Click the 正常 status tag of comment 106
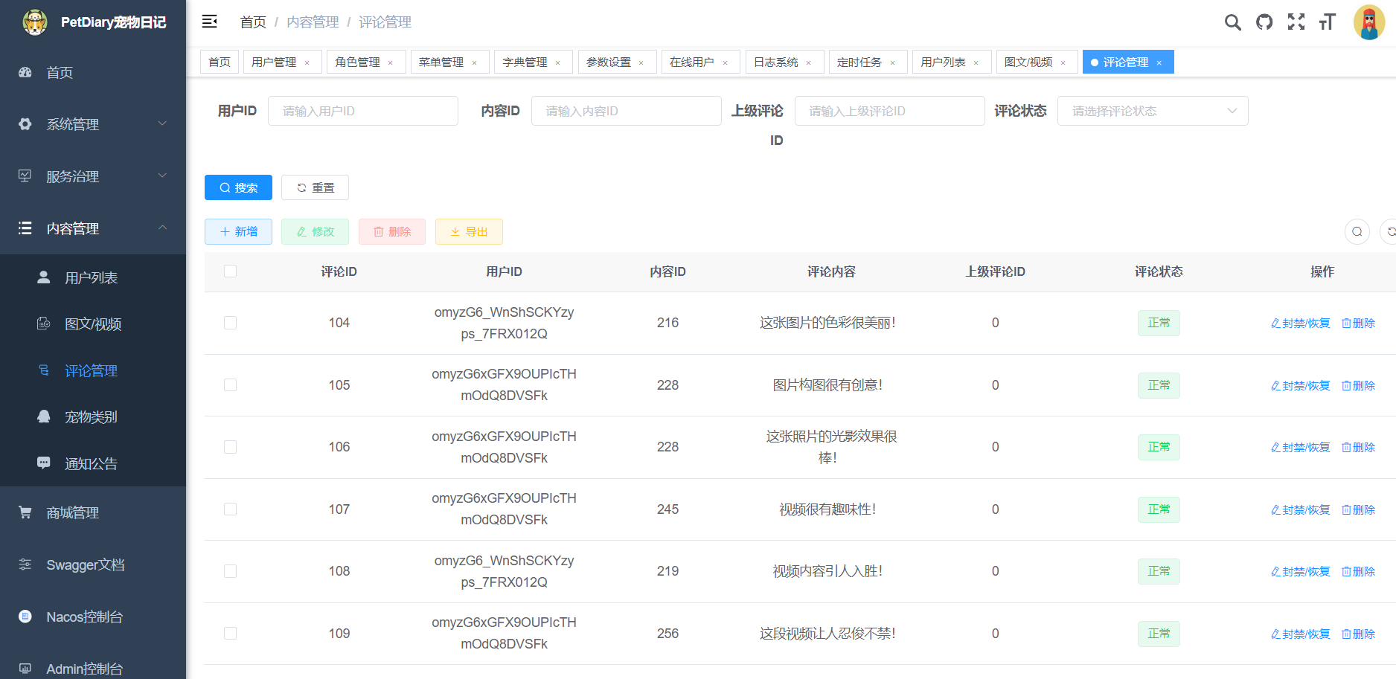The image size is (1396, 679). [1159, 447]
